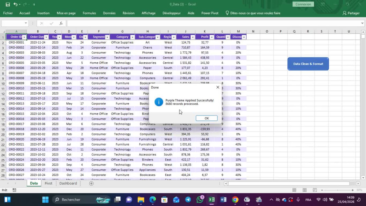Image resolution: width=366 pixels, height=206 pixels.
Task: Click the vertical scrollbar down arrow
Action: [363, 178]
